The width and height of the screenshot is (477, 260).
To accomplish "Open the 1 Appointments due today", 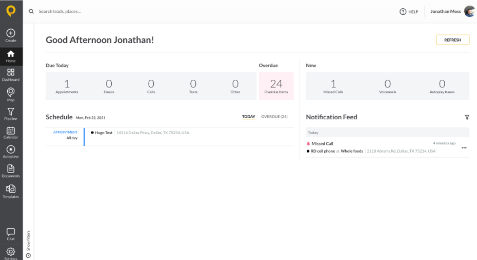I will click(x=67, y=86).
